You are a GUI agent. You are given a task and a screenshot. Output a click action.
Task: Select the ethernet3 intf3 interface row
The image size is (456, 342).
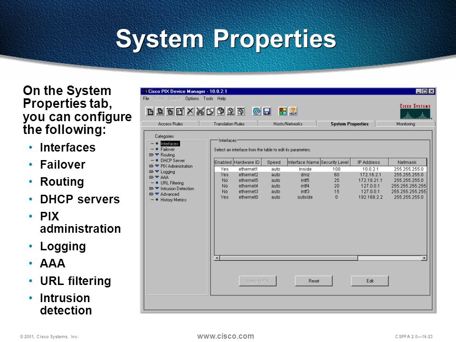point(320,191)
